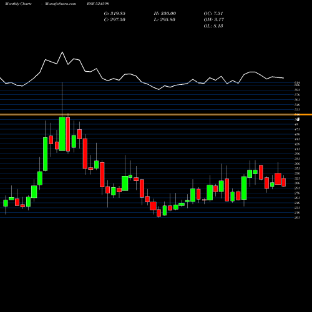Click the 614 price axis label
Viewport: 312px width, 312px height.
(297, 83)
